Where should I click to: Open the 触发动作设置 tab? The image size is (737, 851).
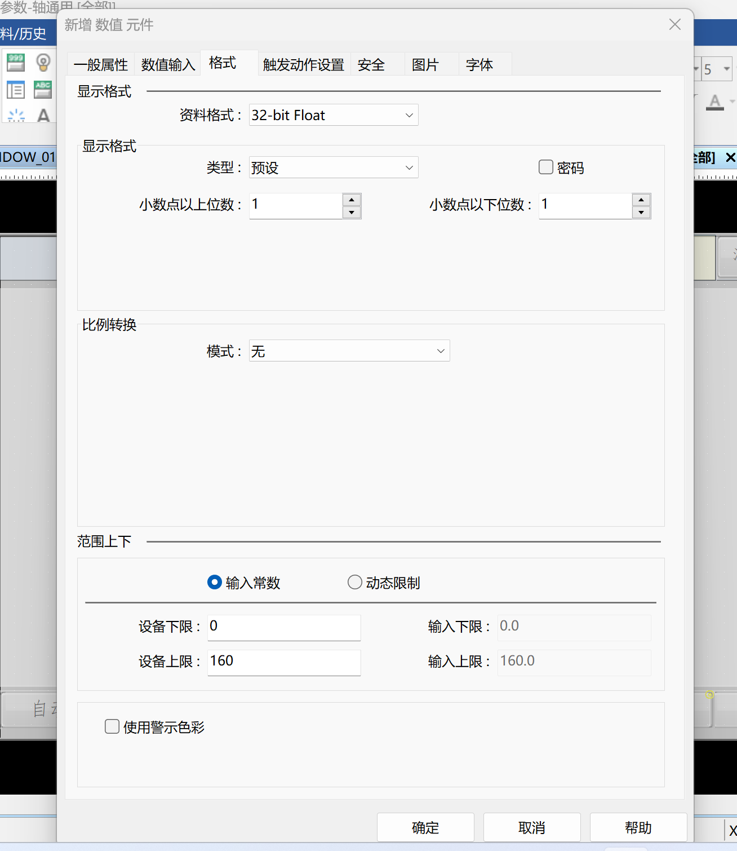303,65
